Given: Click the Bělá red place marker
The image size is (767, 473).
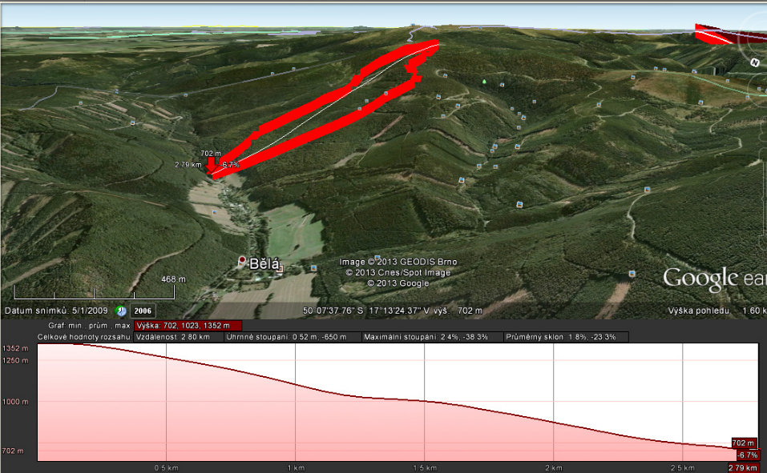Looking at the screenshot, I should [242, 261].
